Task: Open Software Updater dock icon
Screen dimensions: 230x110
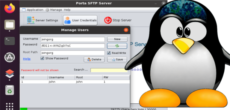Action: click(x=10, y=57)
